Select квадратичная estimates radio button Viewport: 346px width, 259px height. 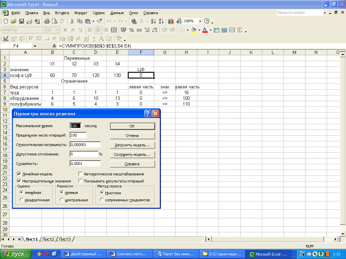click(x=21, y=200)
